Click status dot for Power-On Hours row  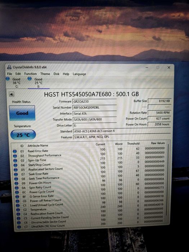coord(17,183)
